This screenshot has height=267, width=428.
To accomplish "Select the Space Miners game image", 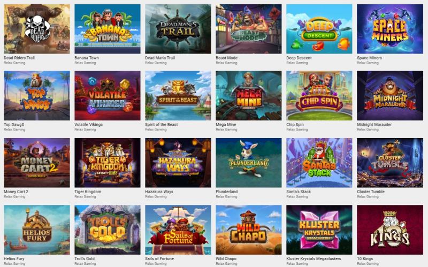I will coord(390,29).
